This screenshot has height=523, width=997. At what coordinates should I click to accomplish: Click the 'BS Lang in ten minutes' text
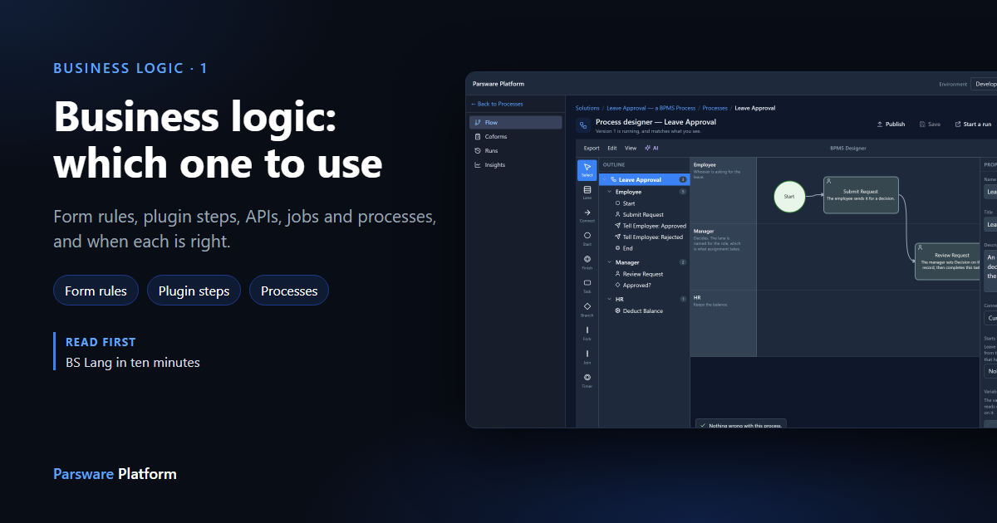[133, 363]
